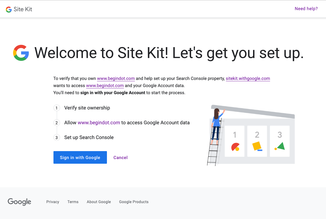
Task: Select step 1 circle for Verify site ownership
Action: 56,108
